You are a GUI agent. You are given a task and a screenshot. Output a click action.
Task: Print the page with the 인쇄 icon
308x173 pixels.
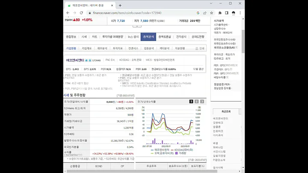click(200, 48)
